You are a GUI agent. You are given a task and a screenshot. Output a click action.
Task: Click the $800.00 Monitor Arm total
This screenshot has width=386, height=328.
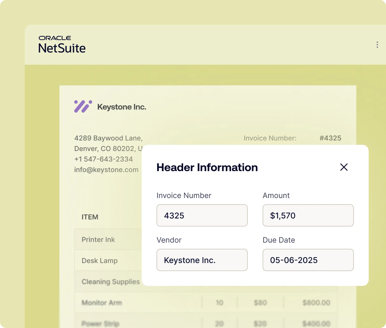coord(316,303)
